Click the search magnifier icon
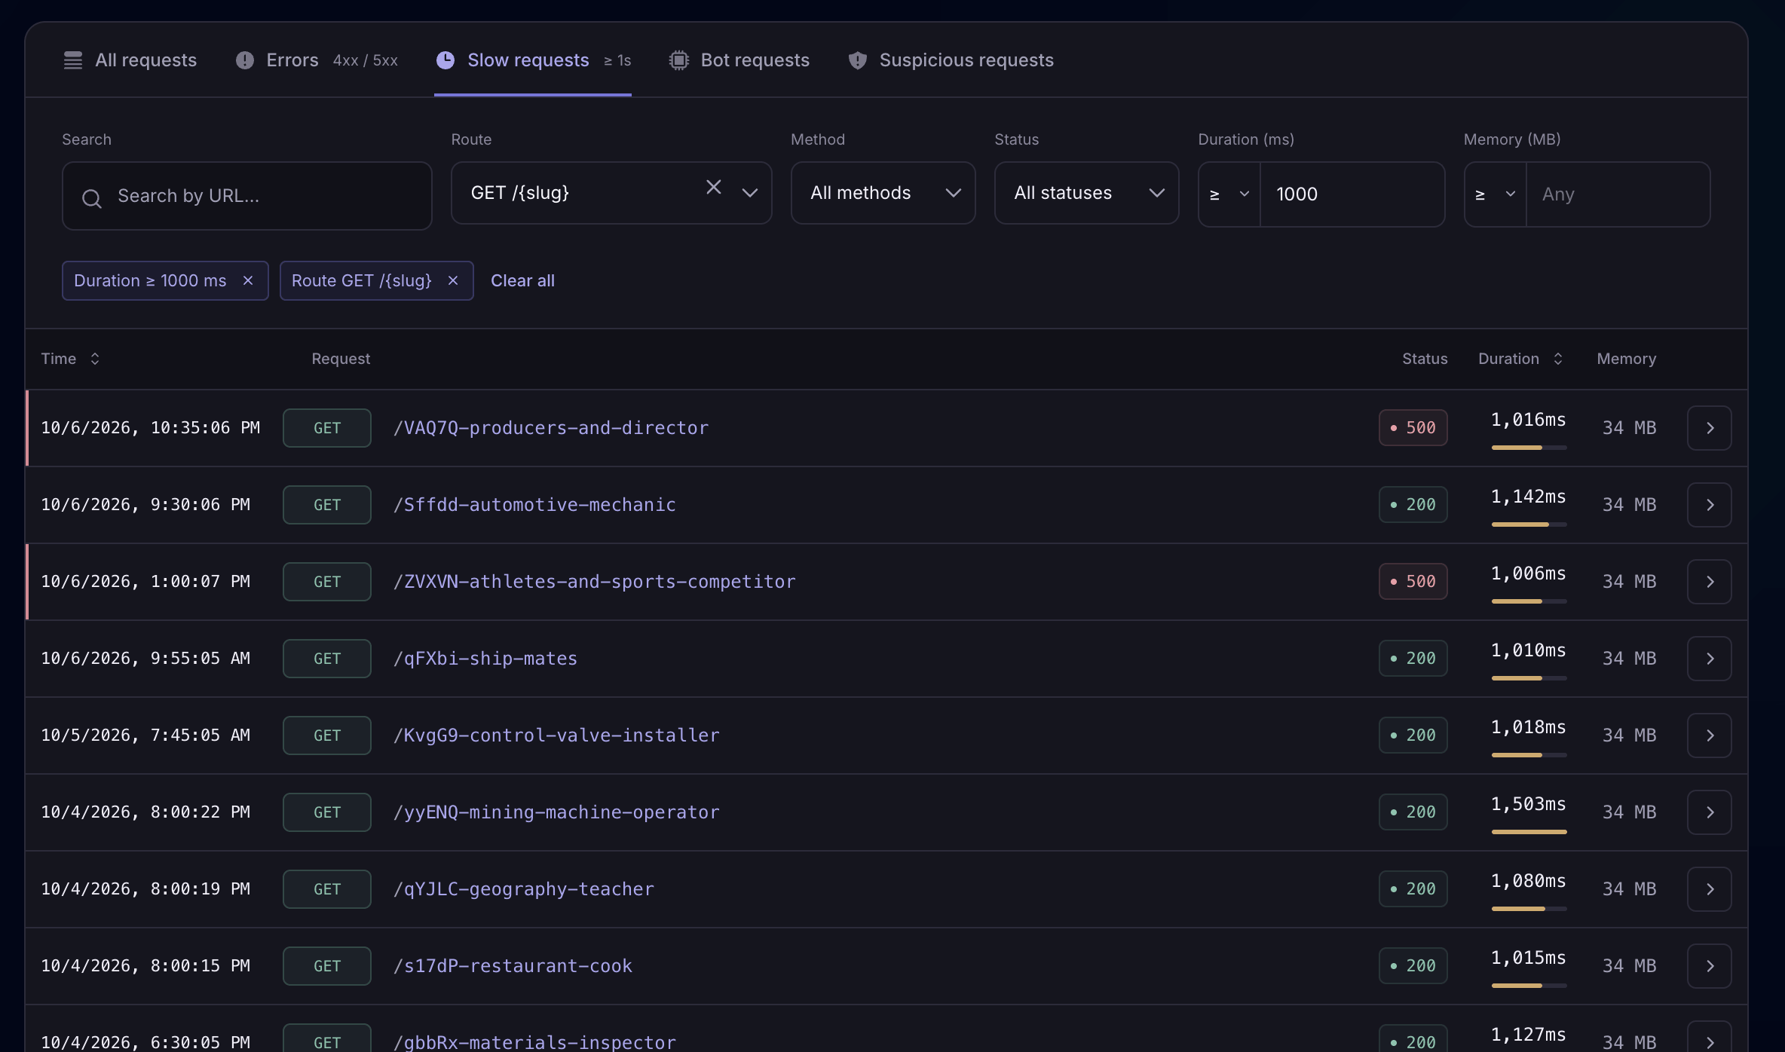 [92, 198]
